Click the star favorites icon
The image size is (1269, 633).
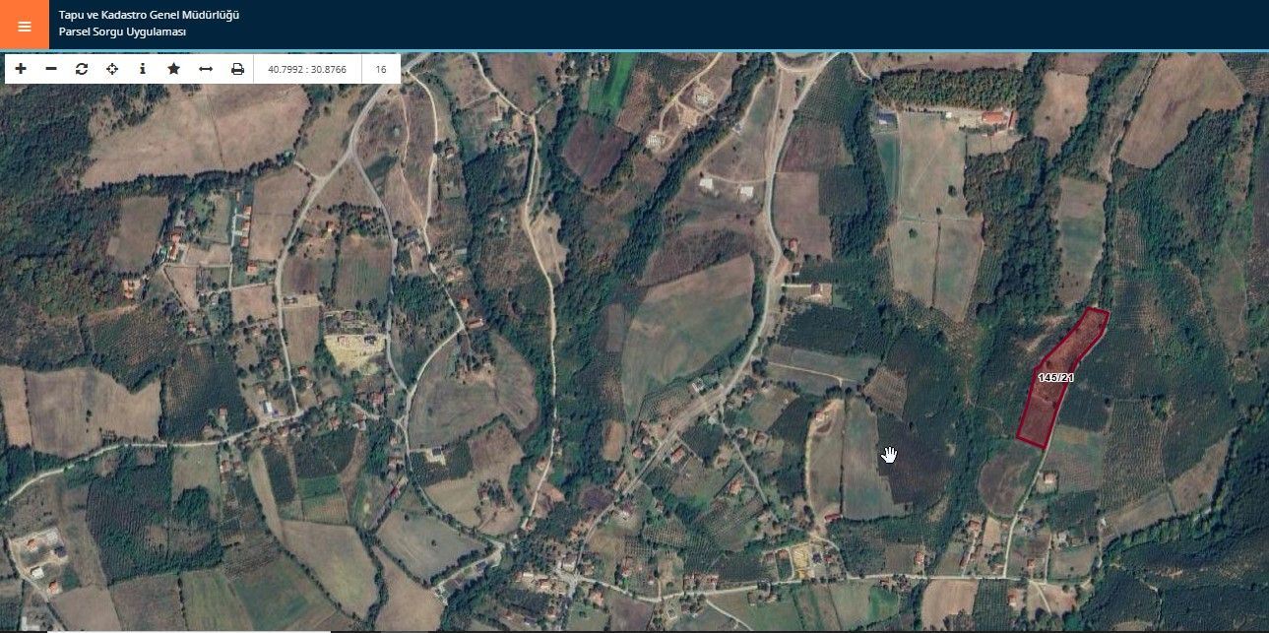(x=173, y=69)
